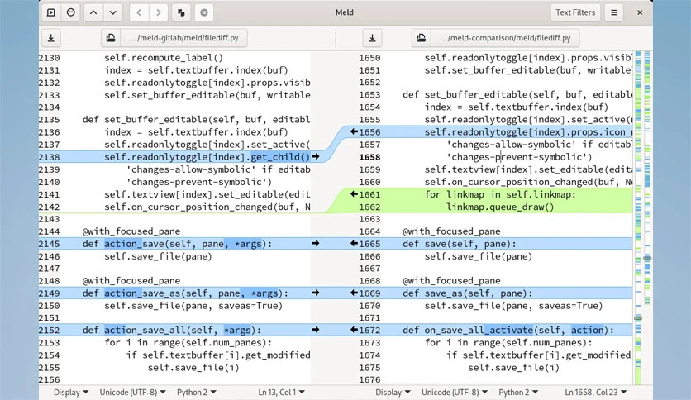Close the Meld window

[x=640, y=12]
